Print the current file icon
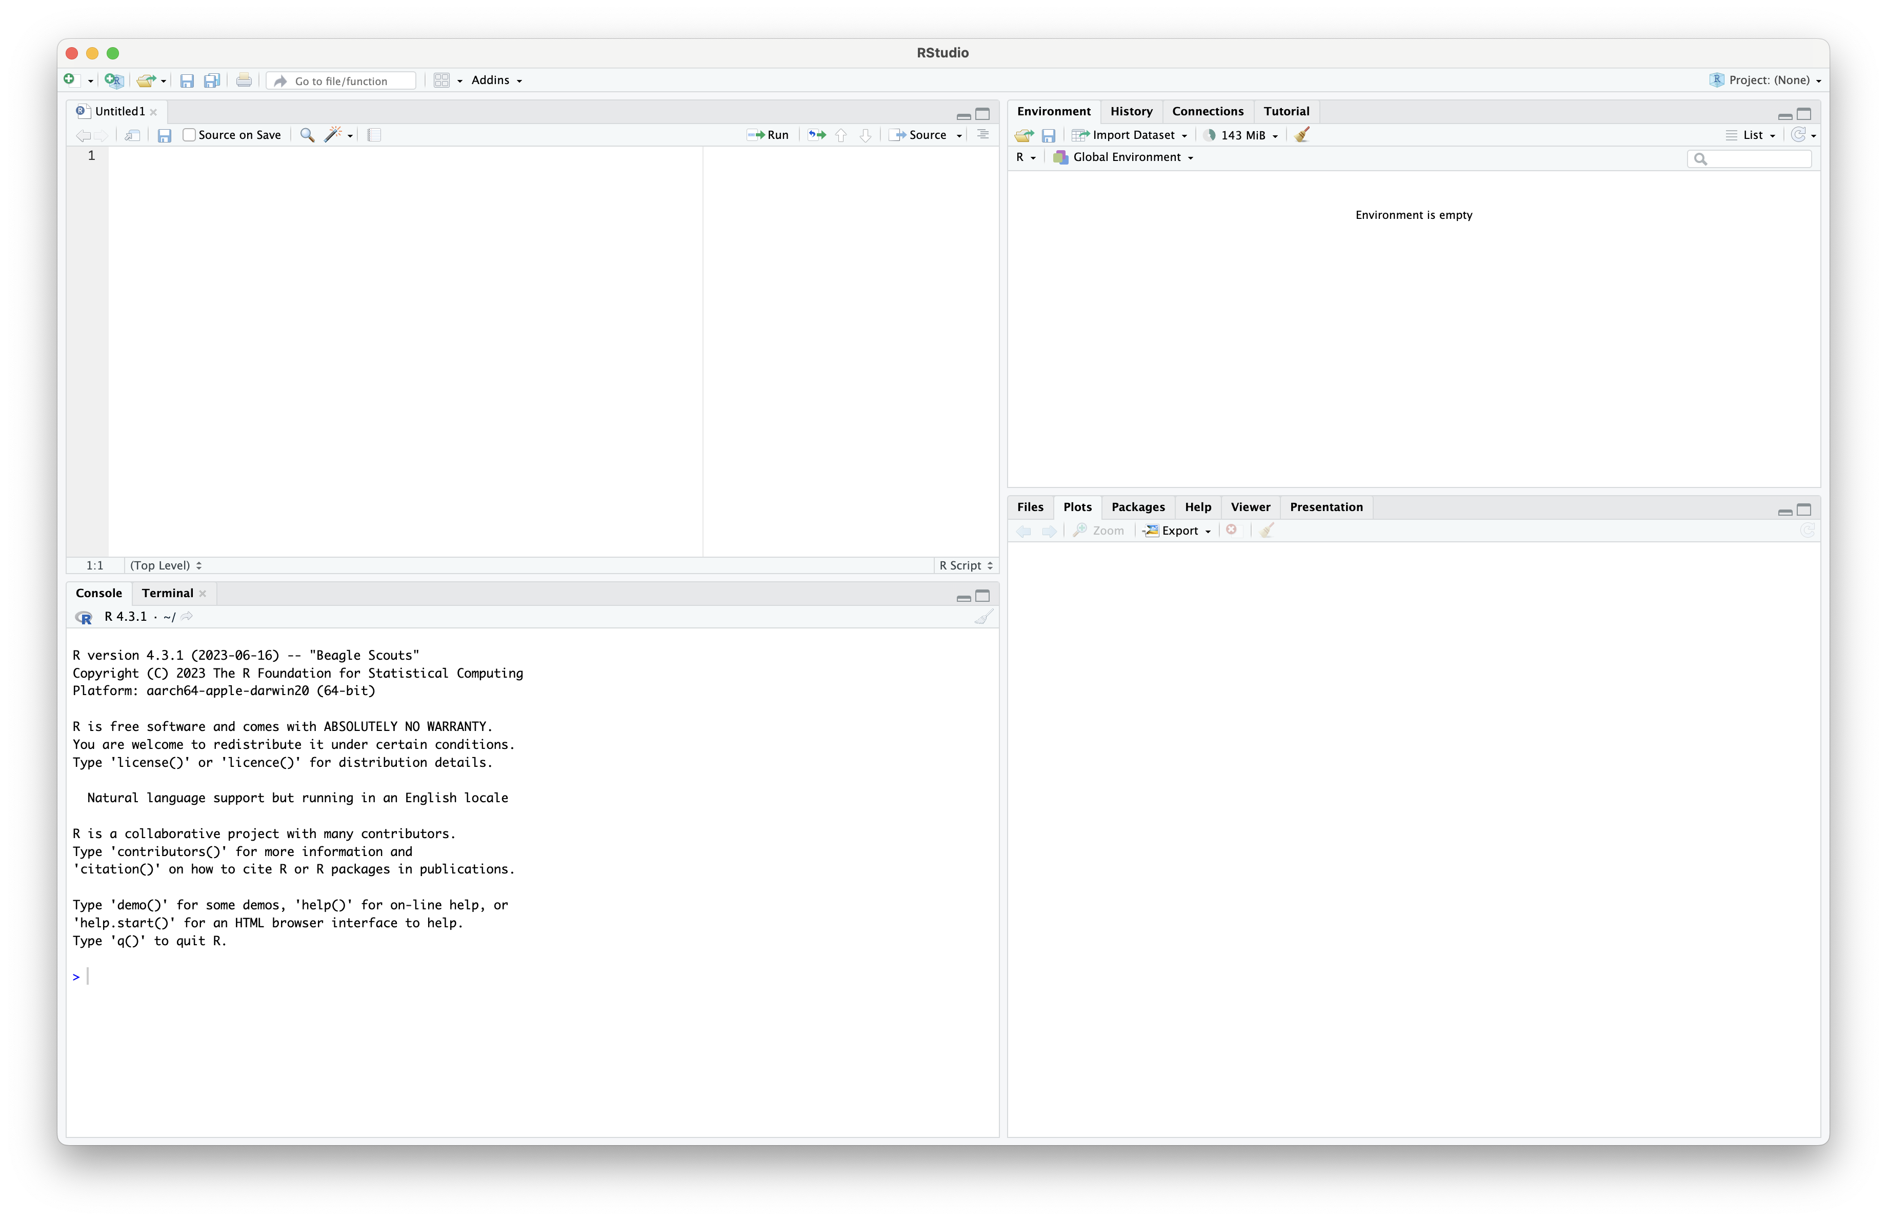 tap(244, 80)
